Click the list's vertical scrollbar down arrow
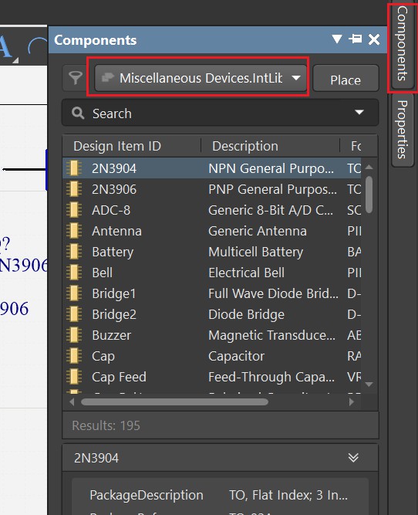 pos(369,384)
